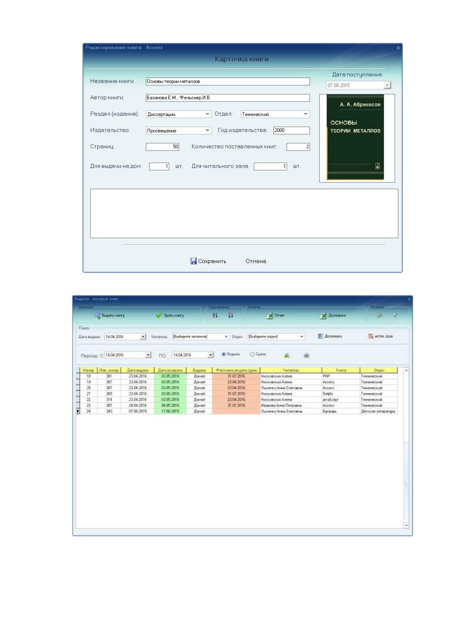Select the Выдача radio button
Viewport: 453px width, 640px height.
pyautogui.click(x=224, y=354)
